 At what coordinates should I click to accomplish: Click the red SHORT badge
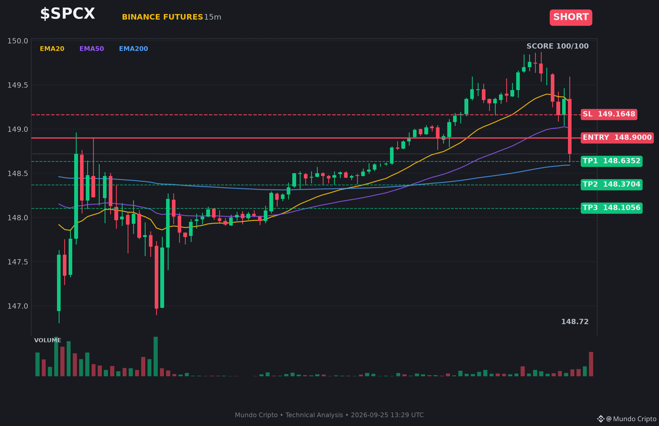tap(571, 17)
